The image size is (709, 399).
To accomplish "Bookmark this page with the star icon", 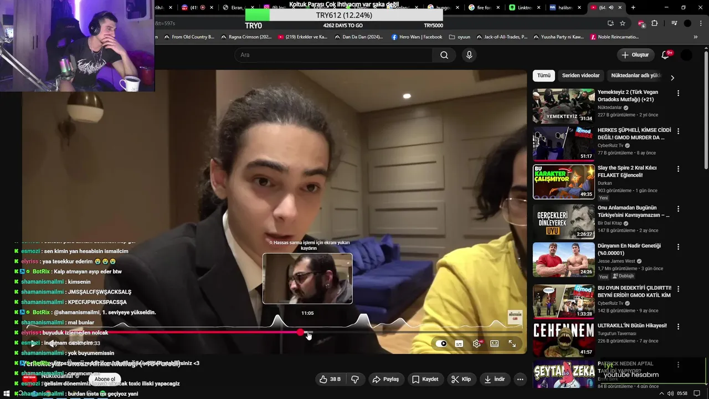I will 623,23.
